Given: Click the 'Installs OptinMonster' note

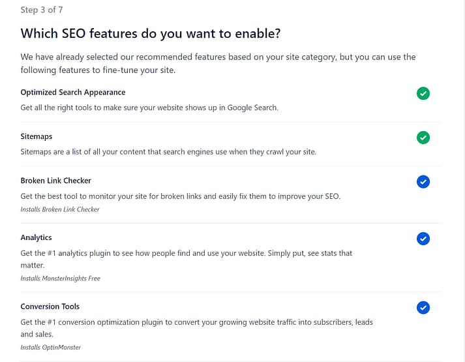Looking at the screenshot, I should (x=51, y=347).
